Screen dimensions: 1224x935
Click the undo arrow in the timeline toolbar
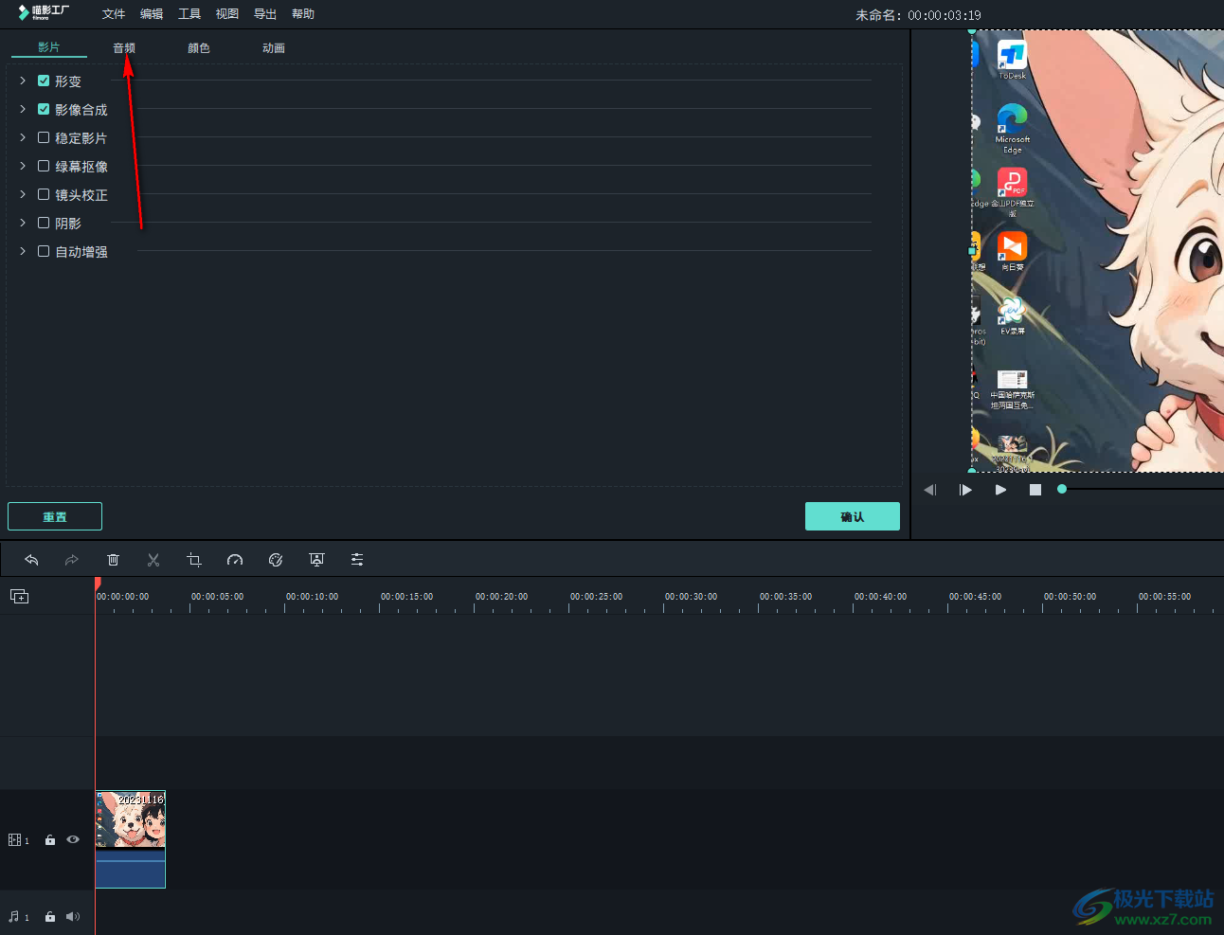(31, 560)
